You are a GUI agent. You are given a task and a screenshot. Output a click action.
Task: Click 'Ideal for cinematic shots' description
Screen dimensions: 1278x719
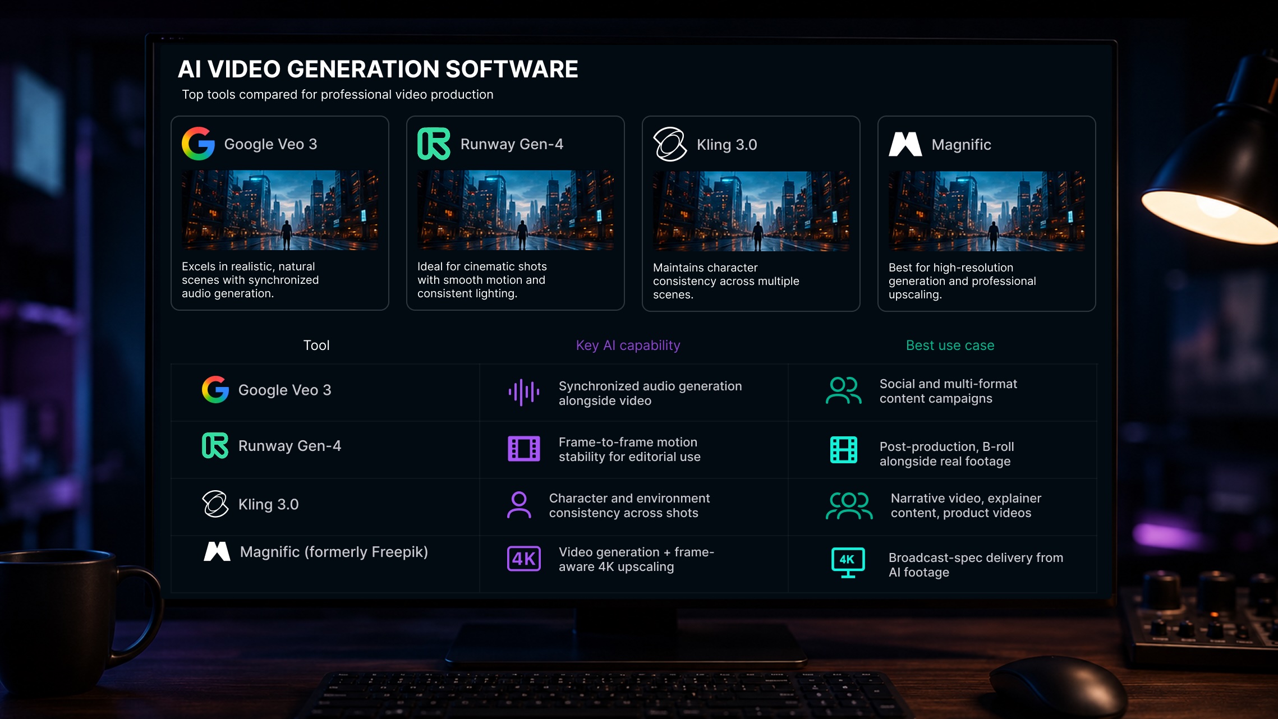tap(482, 280)
